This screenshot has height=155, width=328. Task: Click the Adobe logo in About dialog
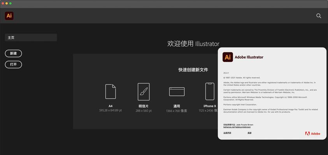(x=312, y=134)
